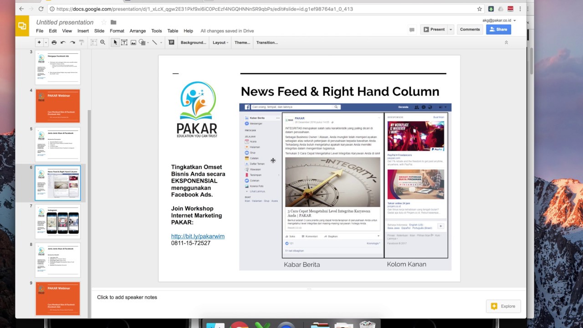Select the line tool
The image size is (583, 328).
coord(155,42)
